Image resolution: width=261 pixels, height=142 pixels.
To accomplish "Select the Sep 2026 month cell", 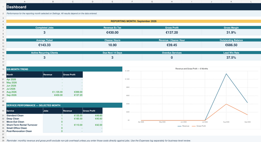I will (x=25, y=95).
